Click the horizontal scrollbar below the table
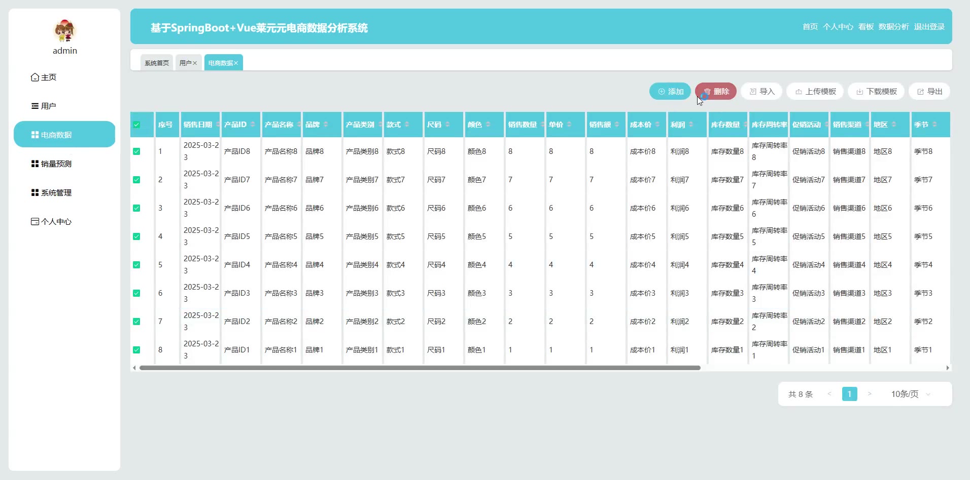 [x=420, y=368]
